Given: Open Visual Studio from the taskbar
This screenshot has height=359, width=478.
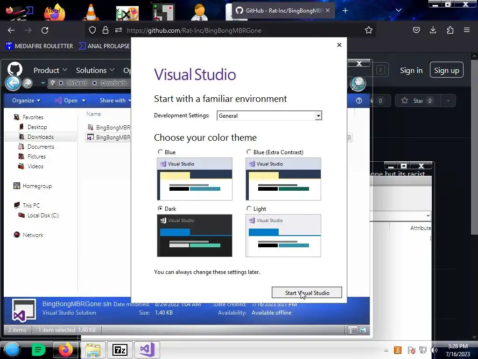Looking at the screenshot, I should click(147, 350).
